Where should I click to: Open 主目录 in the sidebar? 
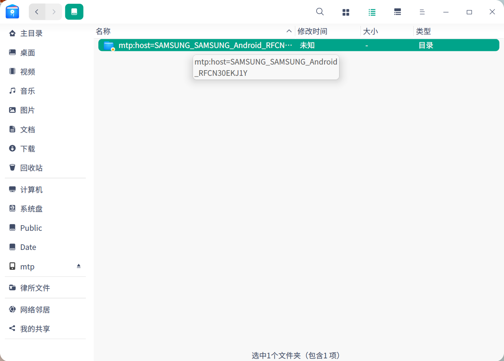31,33
